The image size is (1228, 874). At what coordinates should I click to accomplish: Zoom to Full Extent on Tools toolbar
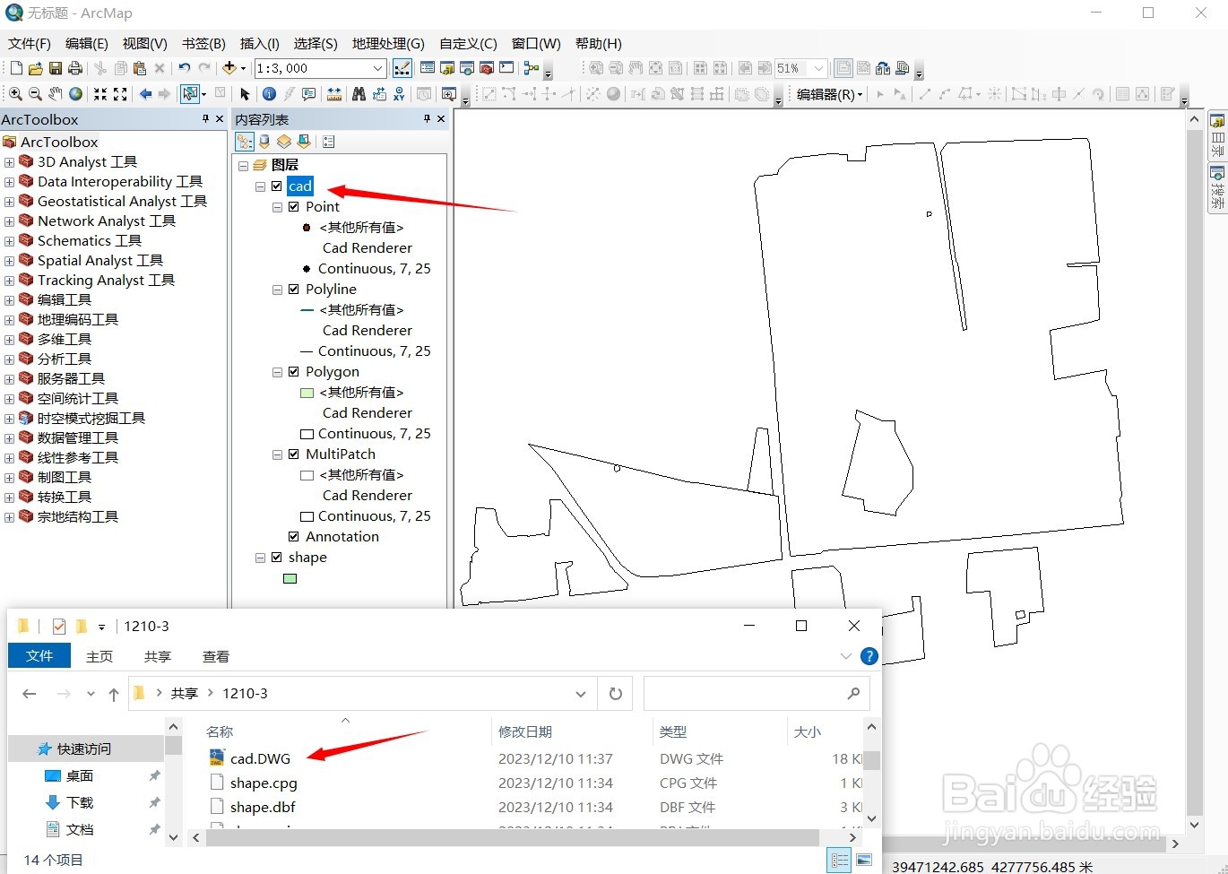[x=76, y=93]
